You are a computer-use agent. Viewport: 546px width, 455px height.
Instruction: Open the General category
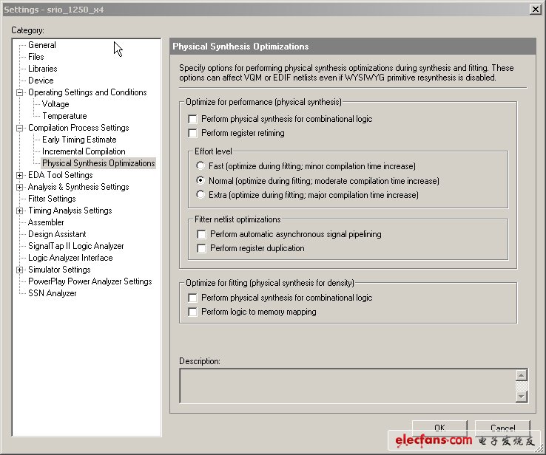click(x=41, y=45)
